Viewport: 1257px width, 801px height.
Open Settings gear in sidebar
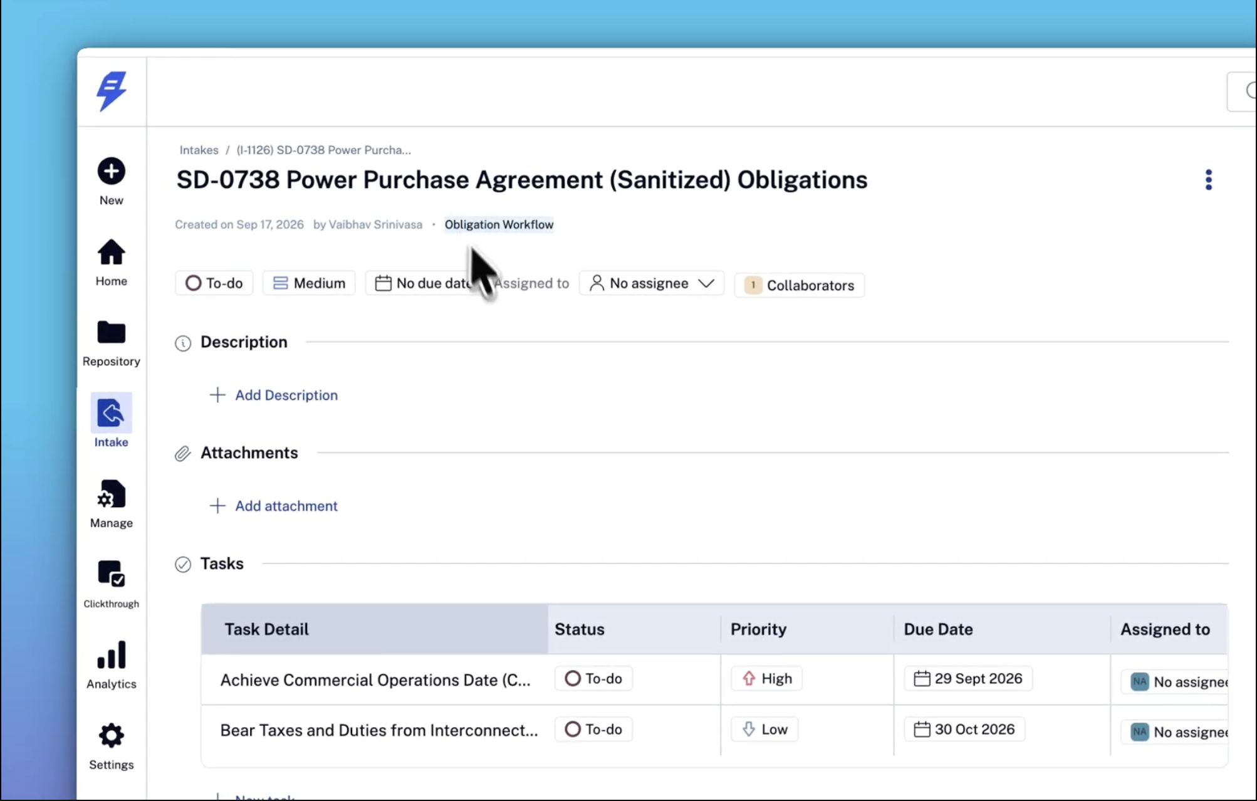(111, 736)
